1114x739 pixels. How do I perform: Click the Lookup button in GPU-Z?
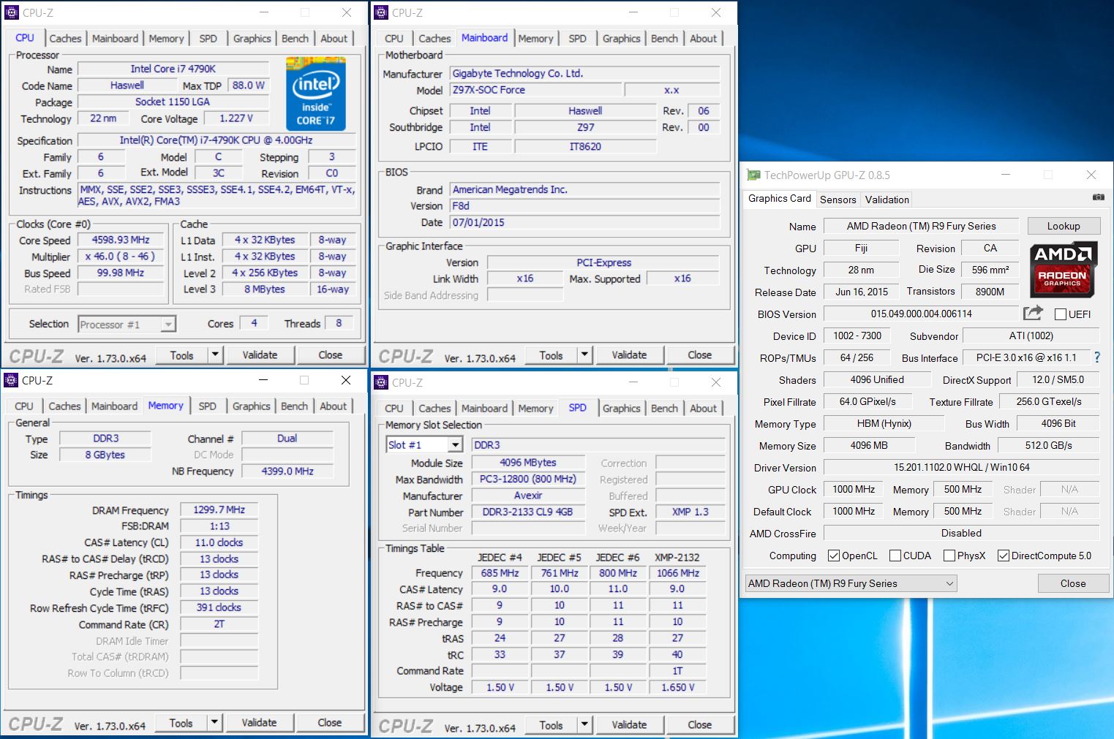1064,226
